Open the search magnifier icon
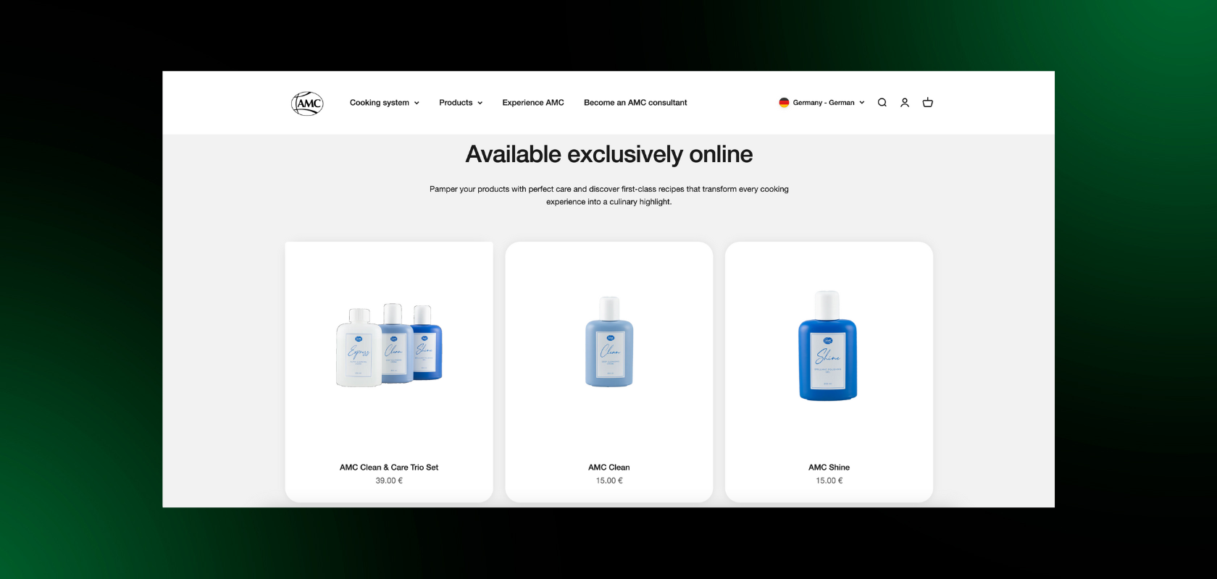The height and width of the screenshot is (579, 1217). click(882, 103)
